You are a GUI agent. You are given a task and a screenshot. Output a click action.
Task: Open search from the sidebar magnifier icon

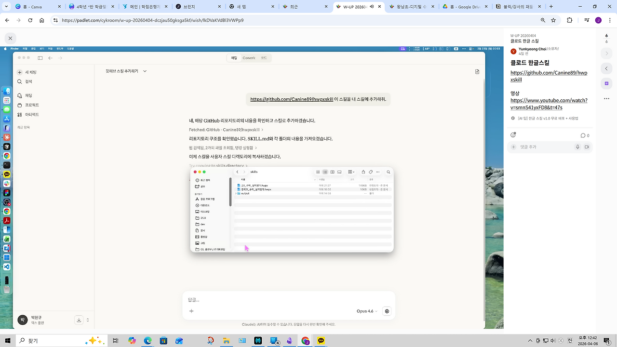pos(20,81)
